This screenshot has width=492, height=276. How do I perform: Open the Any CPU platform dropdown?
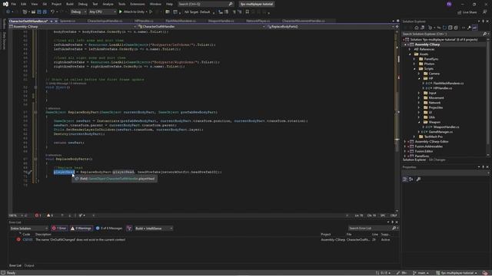[x=102, y=12]
